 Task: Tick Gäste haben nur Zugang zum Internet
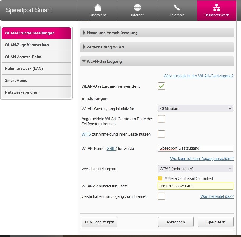point(161,196)
